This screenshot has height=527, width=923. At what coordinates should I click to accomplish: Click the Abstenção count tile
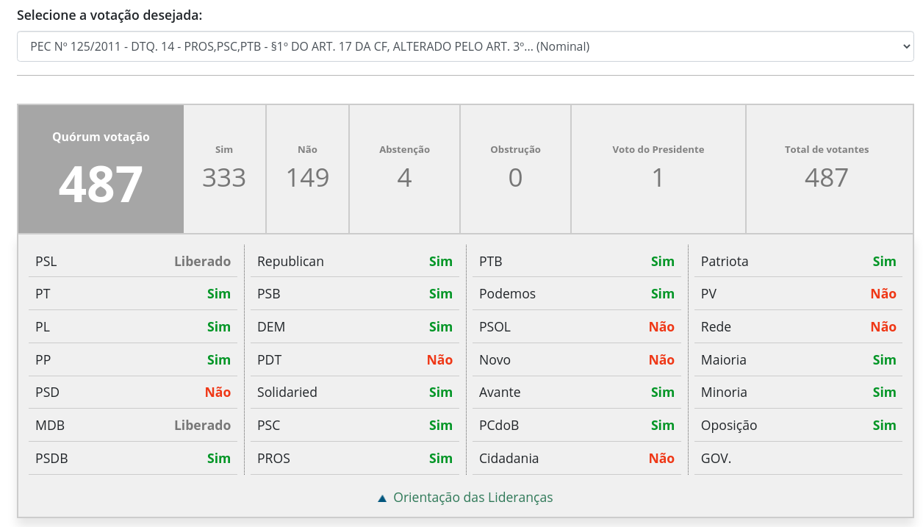[x=404, y=169]
